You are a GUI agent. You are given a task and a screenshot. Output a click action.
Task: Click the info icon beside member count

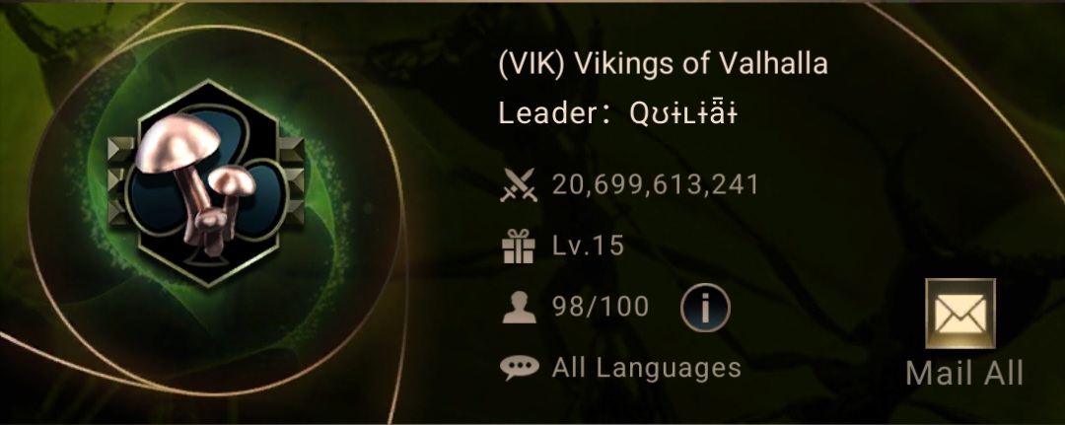705,308
